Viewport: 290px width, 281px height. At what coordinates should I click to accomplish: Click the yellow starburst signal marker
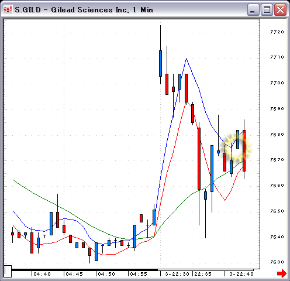[x=237, y=148]
